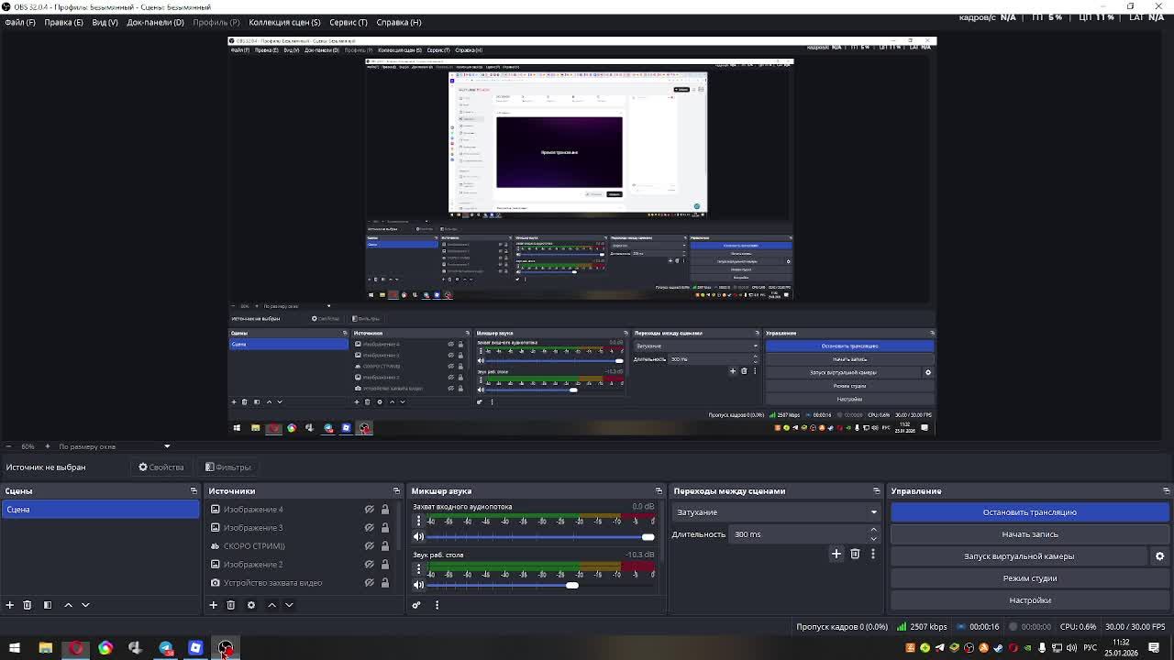Open Настройки from controls panel

tap(1030, 600)
